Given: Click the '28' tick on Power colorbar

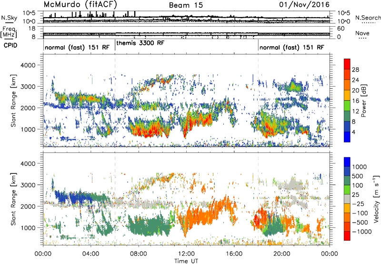Looking at the screenshot, I should [355, 70].
